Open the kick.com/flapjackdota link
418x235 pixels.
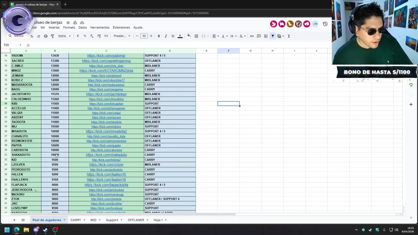click(106, 185)
